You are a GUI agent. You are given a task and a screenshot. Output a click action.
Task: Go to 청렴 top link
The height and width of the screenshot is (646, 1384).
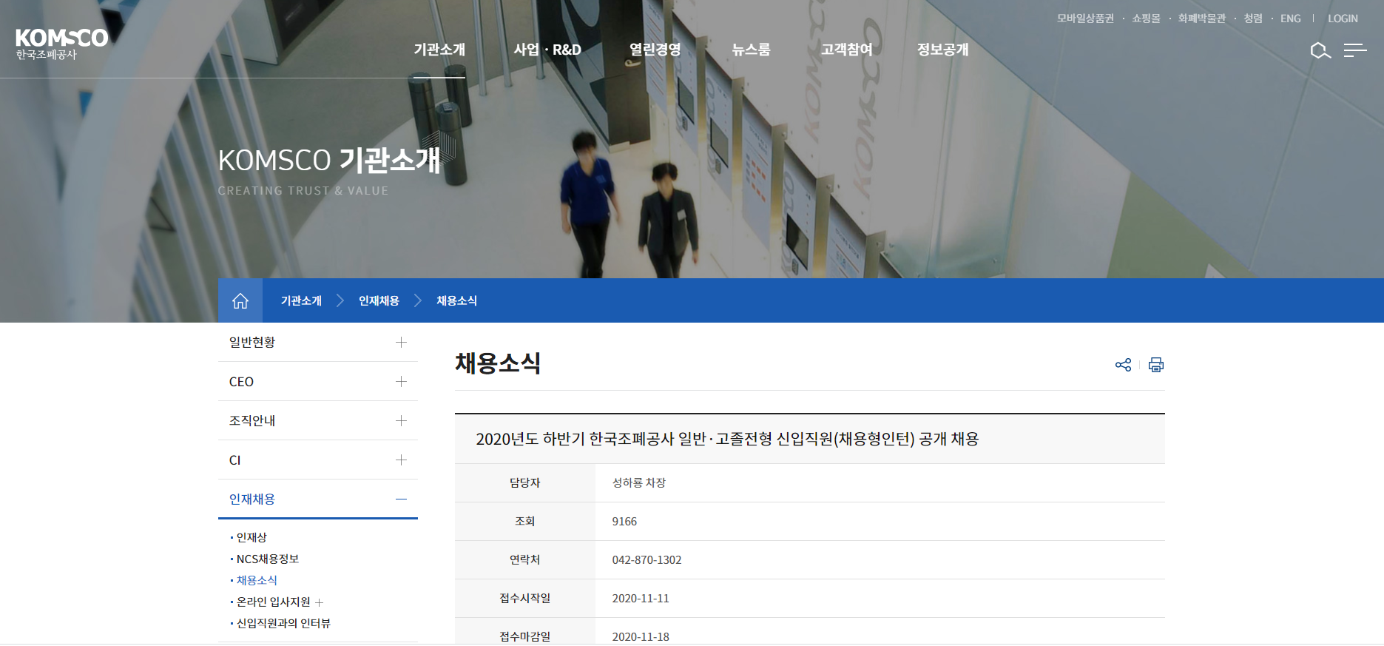click(1253, 18)
